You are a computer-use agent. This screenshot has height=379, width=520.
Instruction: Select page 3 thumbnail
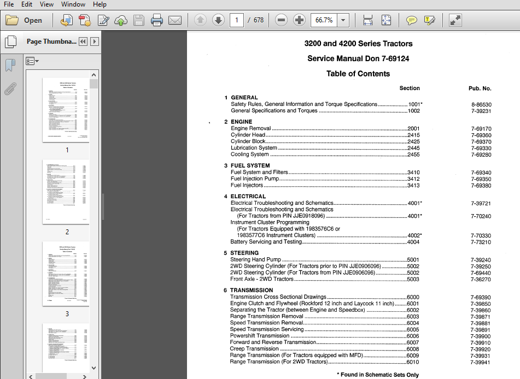(x=66, y=274)
